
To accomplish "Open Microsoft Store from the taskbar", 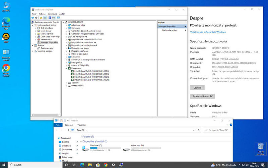I will (x=98, y=165).
